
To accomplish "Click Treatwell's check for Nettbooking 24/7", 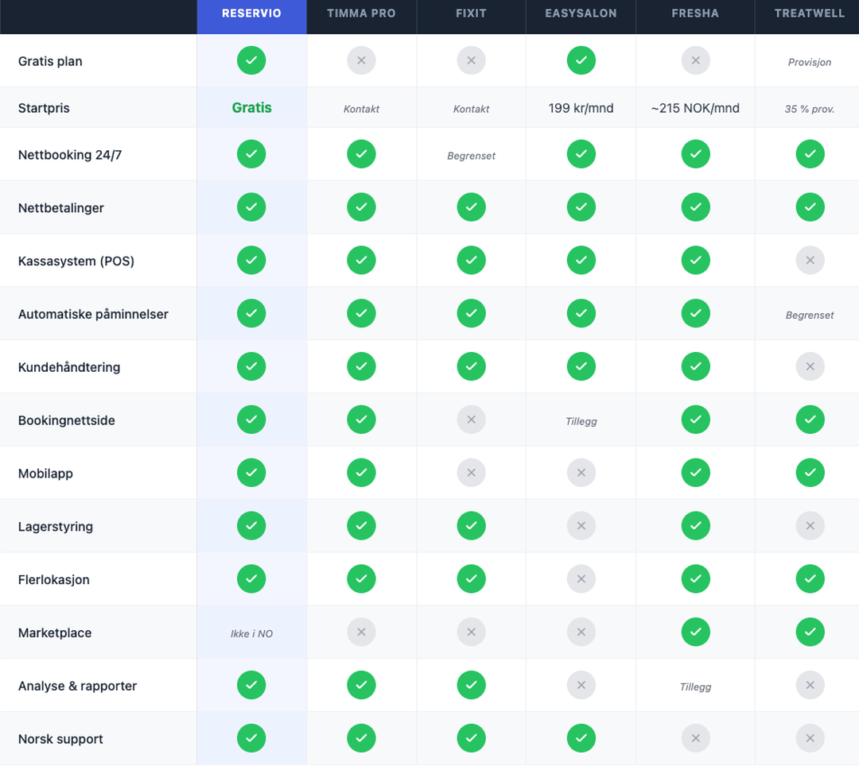I will [810, 153].
